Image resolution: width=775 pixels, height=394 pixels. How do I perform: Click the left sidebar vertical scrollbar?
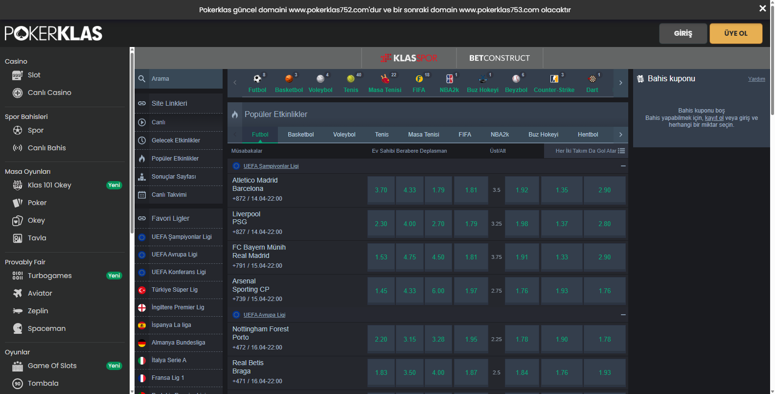point(132,142)
